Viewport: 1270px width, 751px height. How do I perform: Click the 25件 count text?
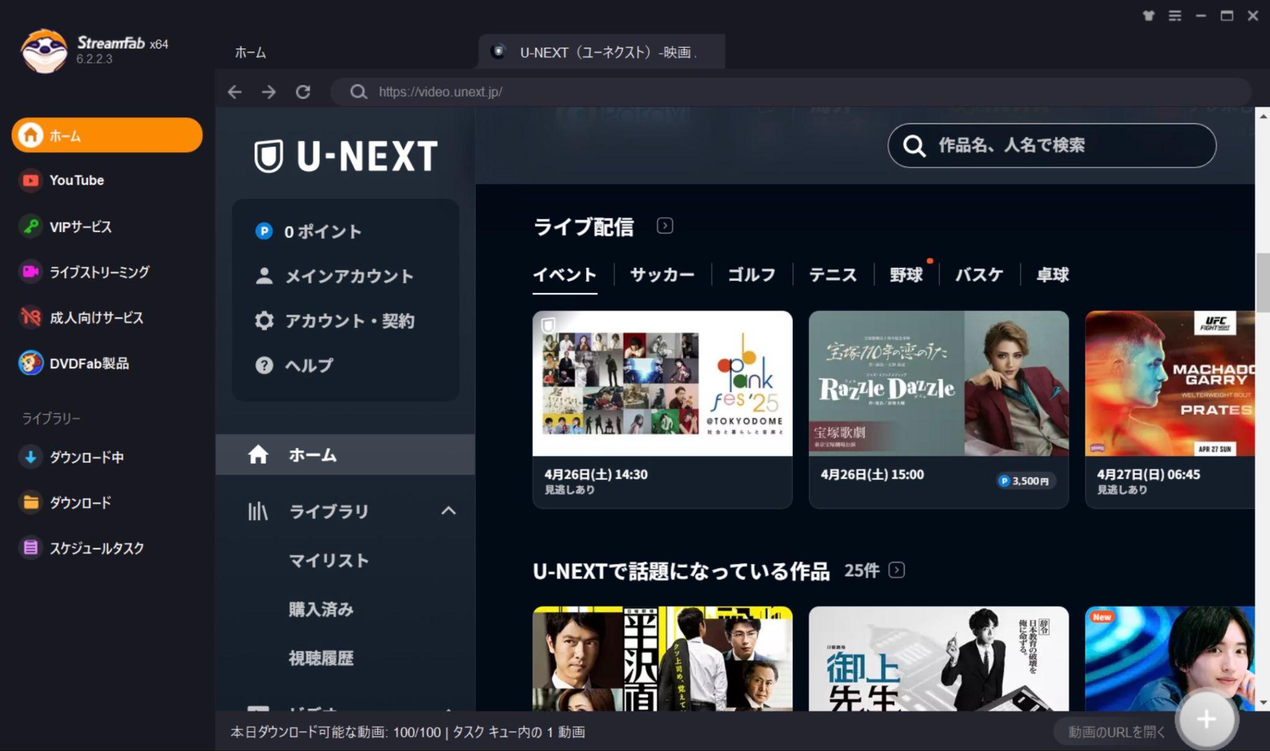coord(861,571)
